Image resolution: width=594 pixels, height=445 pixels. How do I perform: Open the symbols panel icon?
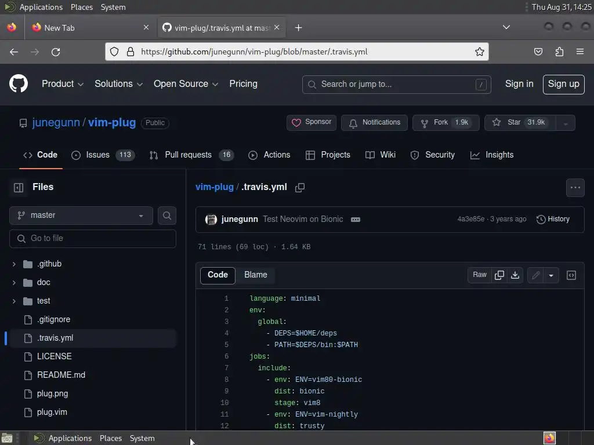(x=571, y=275)
